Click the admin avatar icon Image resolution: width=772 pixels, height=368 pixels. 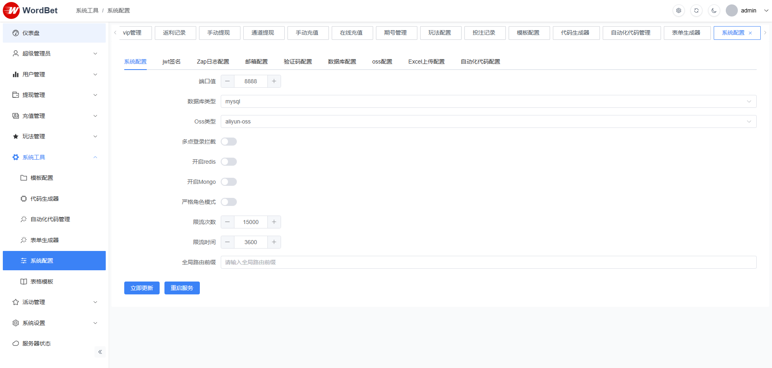point(732,10)
